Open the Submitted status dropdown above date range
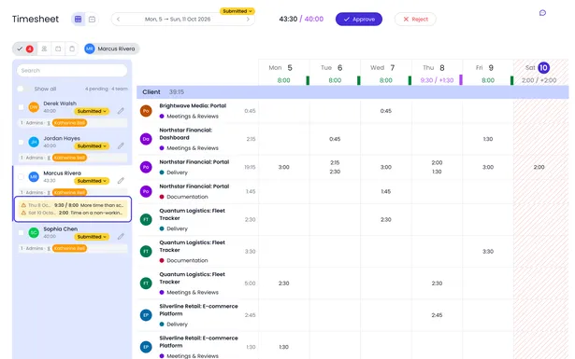Image resolution: width=575 pixels, height=359 pixels. tap(237, 11)
